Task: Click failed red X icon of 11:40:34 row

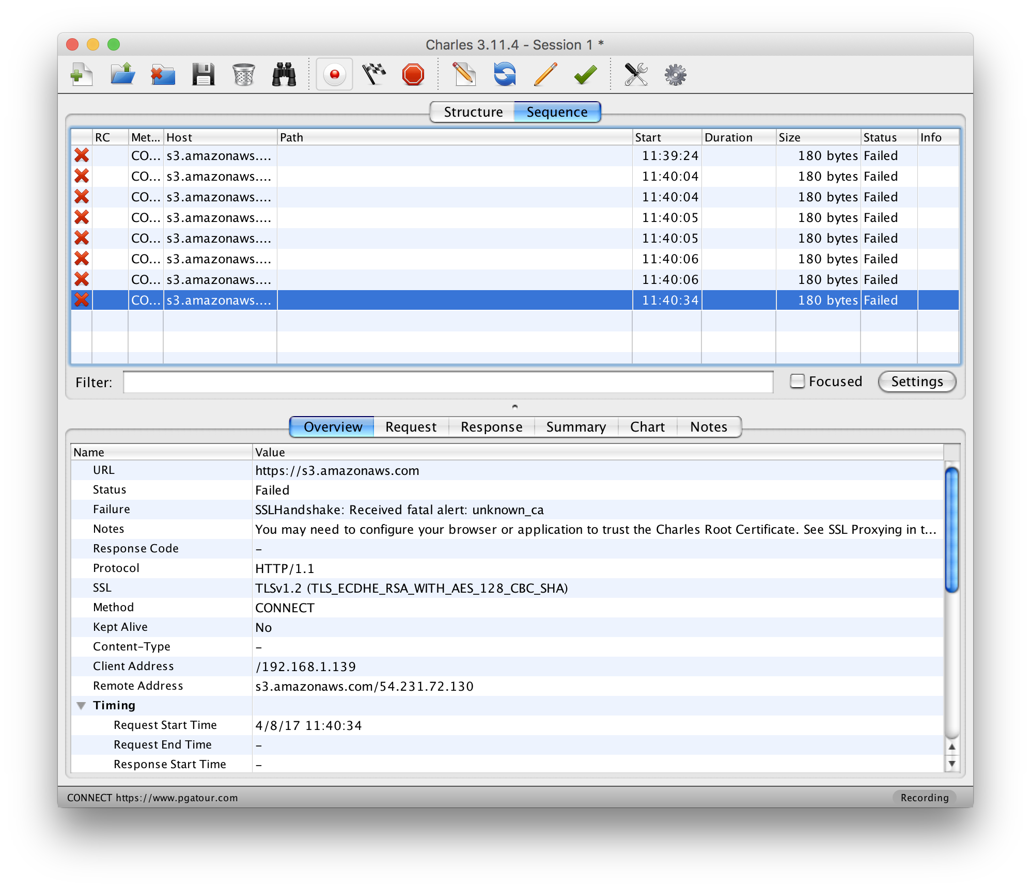Action: 82,300
